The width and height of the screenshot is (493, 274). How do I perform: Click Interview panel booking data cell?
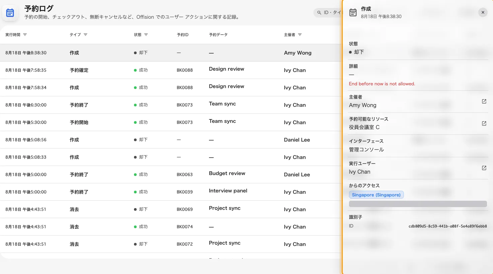[x=228, y=191]
